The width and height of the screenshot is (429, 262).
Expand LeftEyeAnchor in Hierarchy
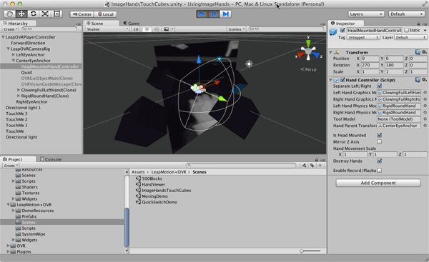coord(14,55)
